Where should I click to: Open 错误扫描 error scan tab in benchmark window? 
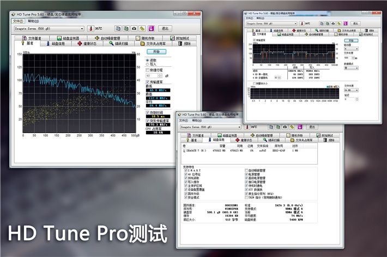[x=119, y=43]
